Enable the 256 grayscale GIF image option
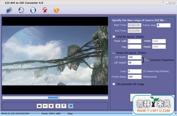 (114, 84)
